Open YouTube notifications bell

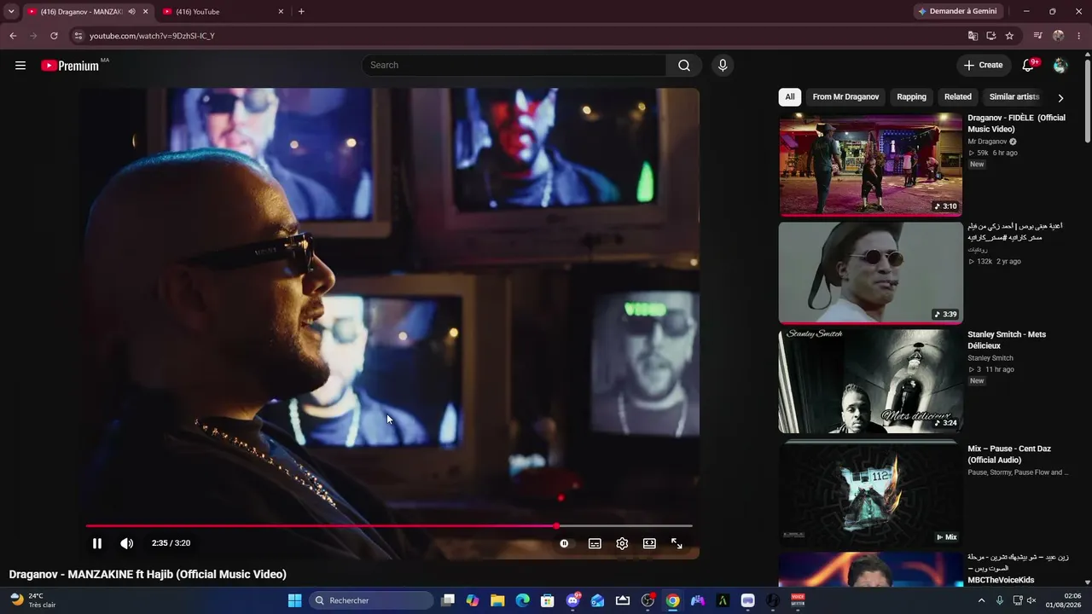coord(1029,65)
